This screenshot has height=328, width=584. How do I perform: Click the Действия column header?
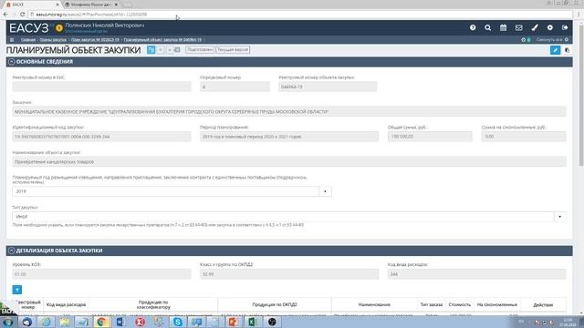[543, 304]
